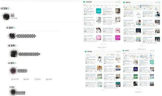Expand the chevron beside second 내 업체 1 heading
Screen dimensions: 162x96
(15, 28)
